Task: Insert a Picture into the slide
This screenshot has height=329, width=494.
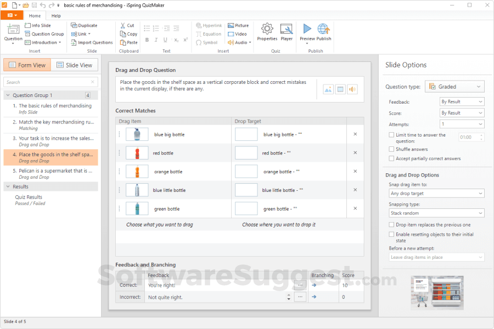Action: (238, 25)
